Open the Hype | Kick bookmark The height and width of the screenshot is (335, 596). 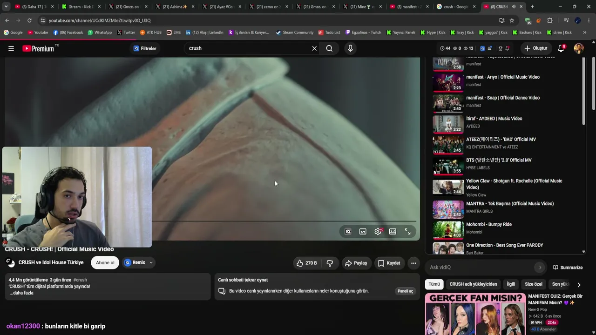(x=433, y=33)
